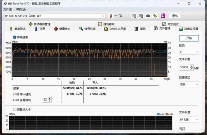
Task: Switch to the 信息 tab
Action: (40, 29)
